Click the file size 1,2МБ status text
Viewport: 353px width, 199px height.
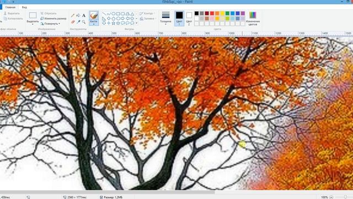(113, 197)
